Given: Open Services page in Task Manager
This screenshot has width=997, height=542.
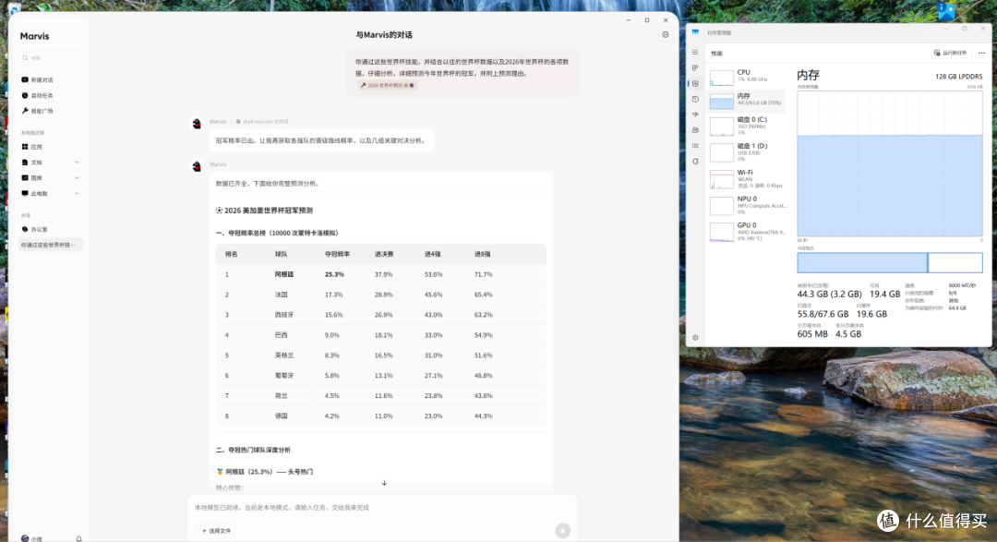Looking at the screenshot, I should coord(695,162).
